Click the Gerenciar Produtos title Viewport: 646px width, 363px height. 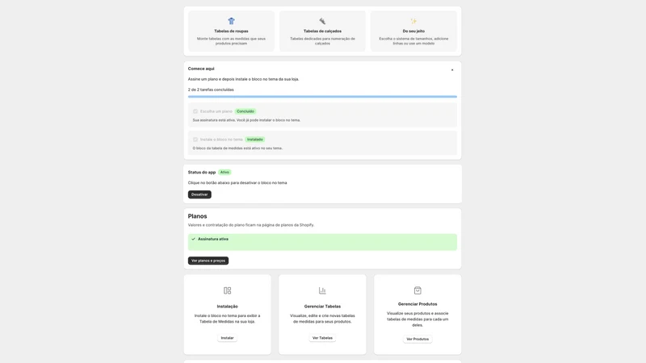tap(417, 304)
